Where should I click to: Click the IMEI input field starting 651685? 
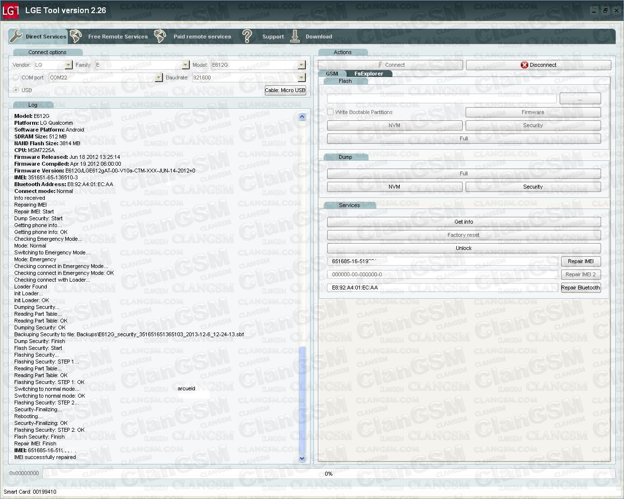tap(442, 261)
